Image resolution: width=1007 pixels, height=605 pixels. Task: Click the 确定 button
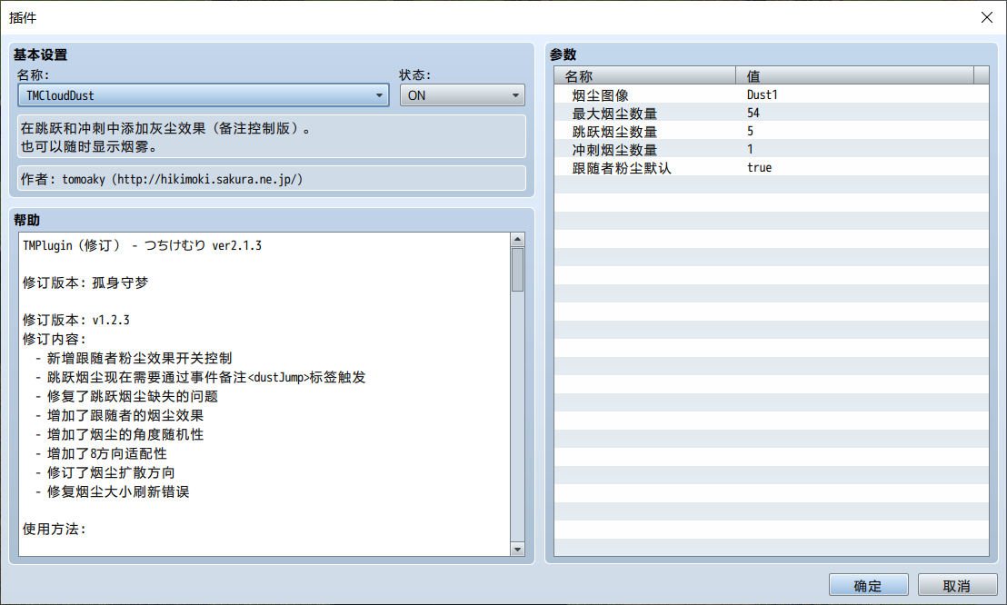tap(868, 585)
